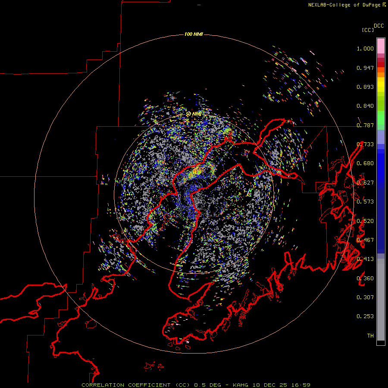Click the 0.467 scale value

(x=365, y=240)
